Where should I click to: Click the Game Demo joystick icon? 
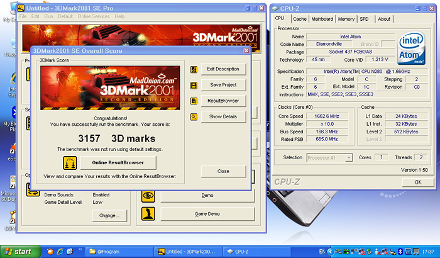(x=148, y=214)
